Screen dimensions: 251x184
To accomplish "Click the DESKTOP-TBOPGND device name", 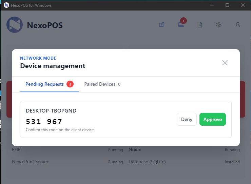I will (51, 110).
